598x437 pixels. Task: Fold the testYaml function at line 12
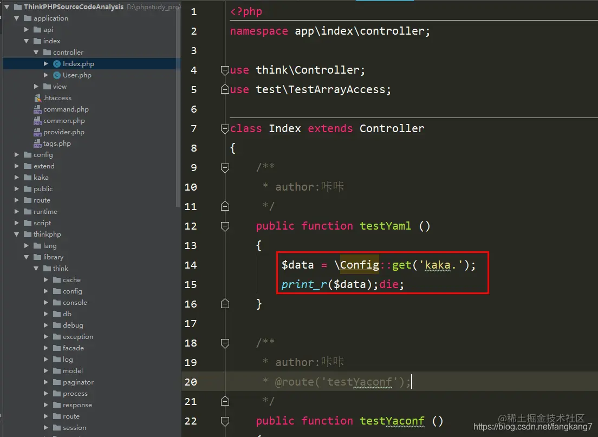pyautogui.click(x=225, y=226)
